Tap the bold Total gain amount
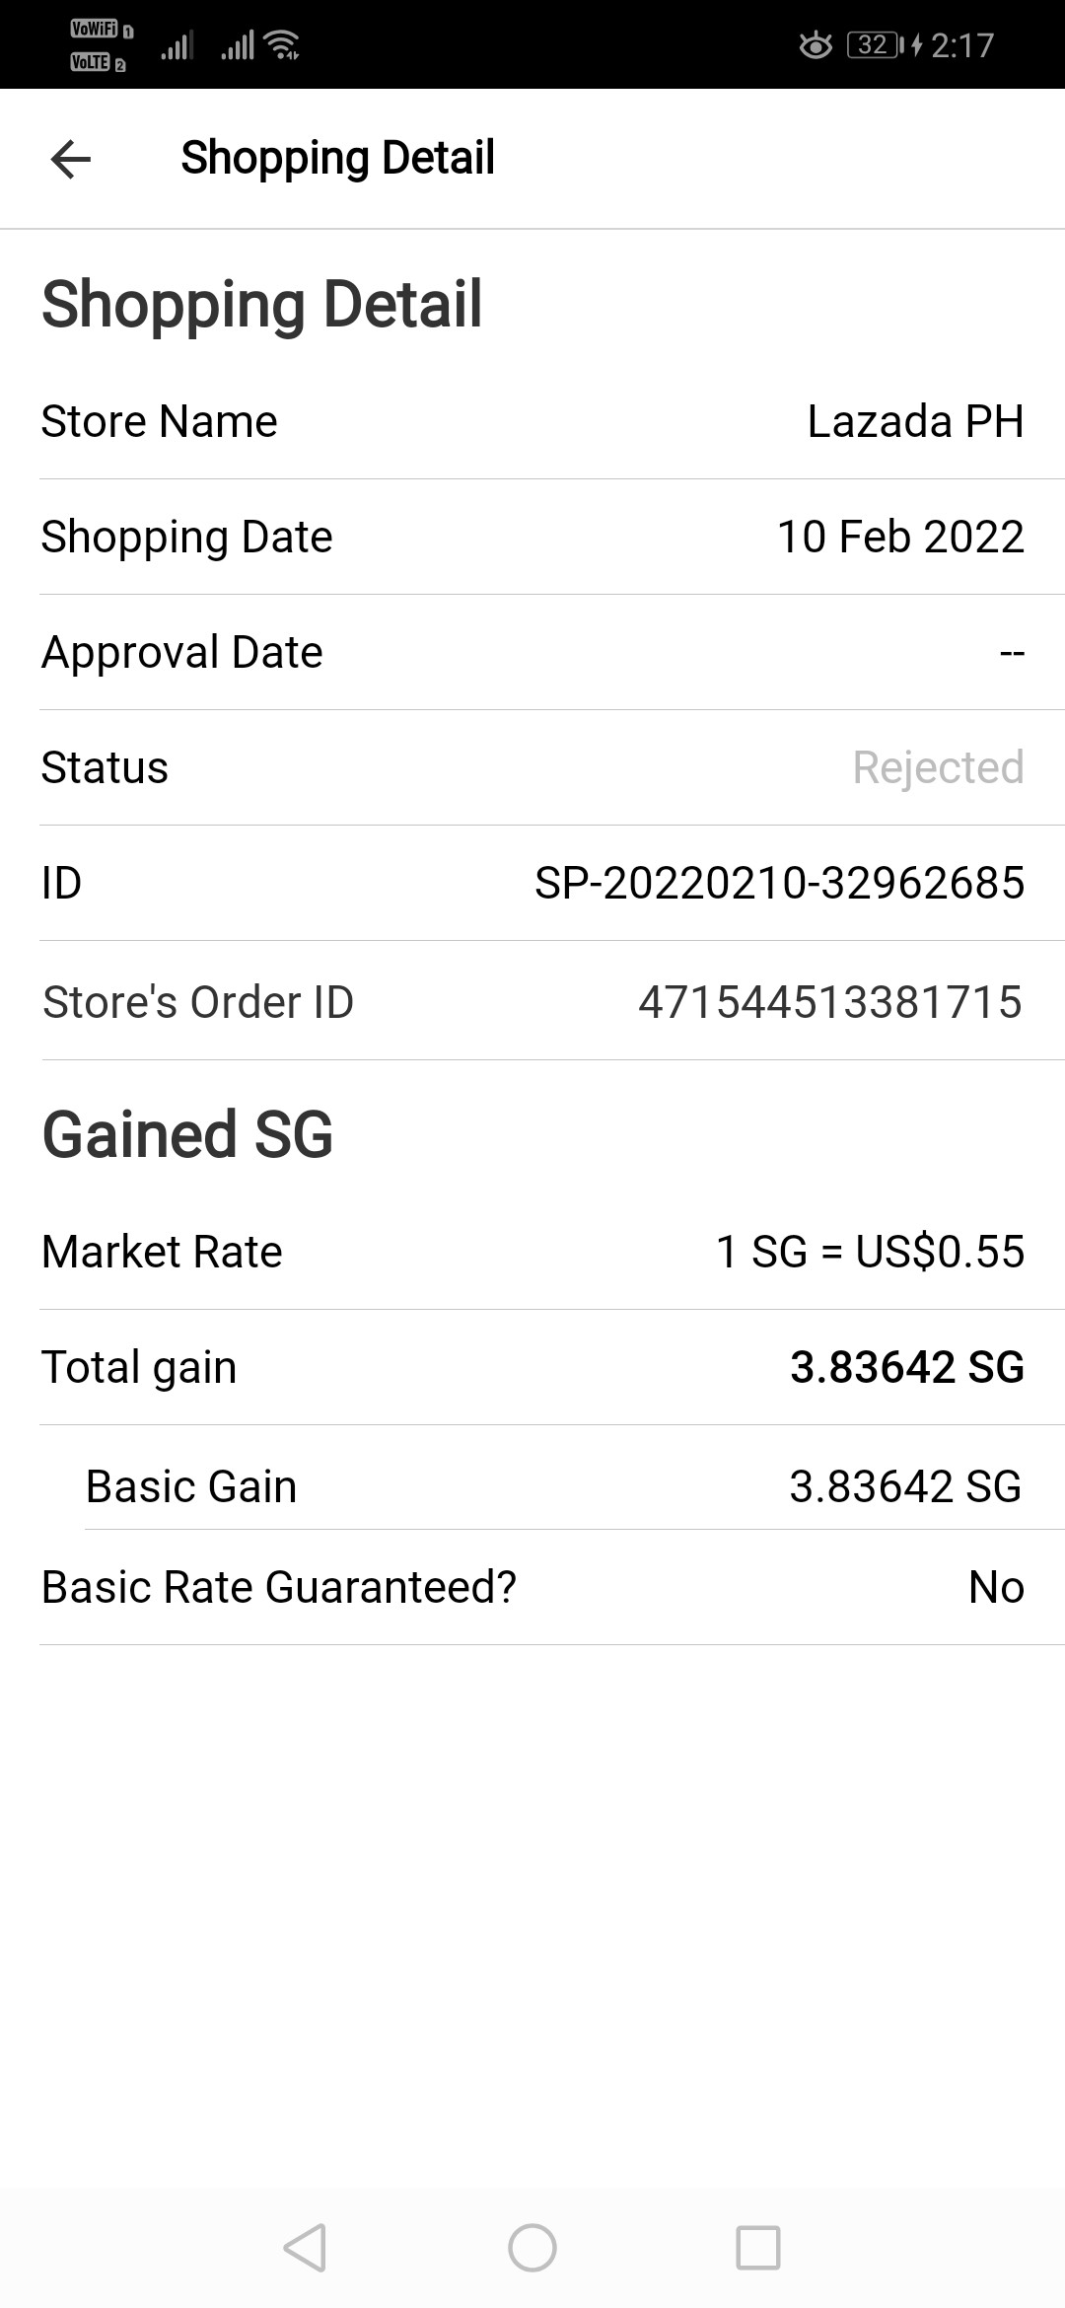Viewport: 1065px width, 2308px height. point(907,1367)
